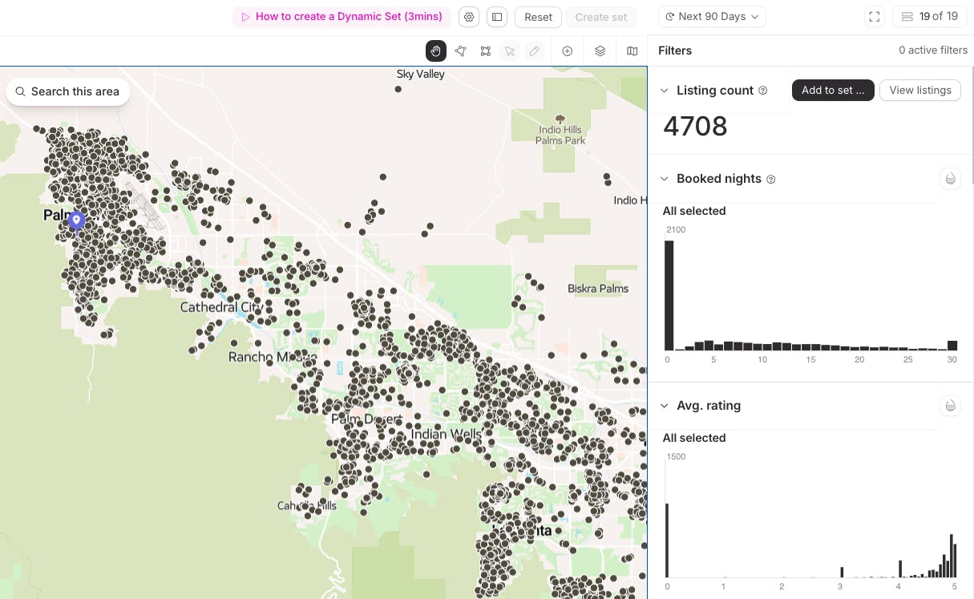Click the Listing count help icon

click(763, 91)
